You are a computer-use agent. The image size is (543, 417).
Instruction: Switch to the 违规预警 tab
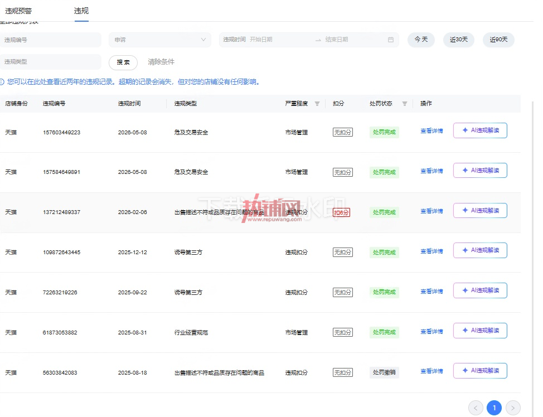(18, 11)
